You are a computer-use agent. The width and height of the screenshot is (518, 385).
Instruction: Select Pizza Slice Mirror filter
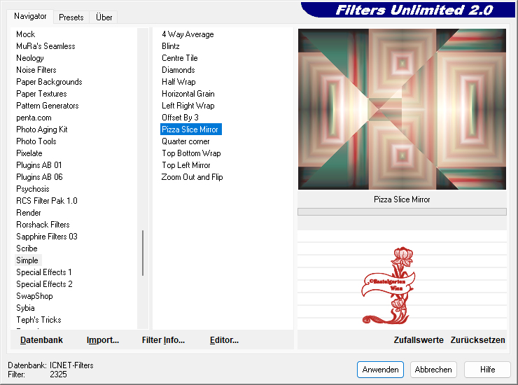191,129
